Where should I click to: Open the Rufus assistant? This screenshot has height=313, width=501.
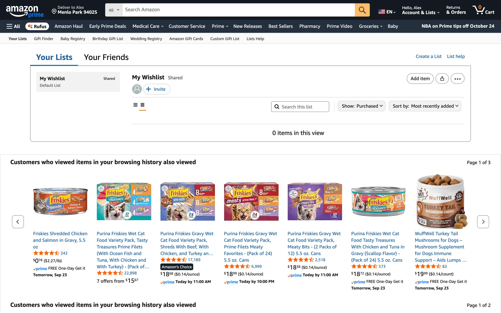37,26
